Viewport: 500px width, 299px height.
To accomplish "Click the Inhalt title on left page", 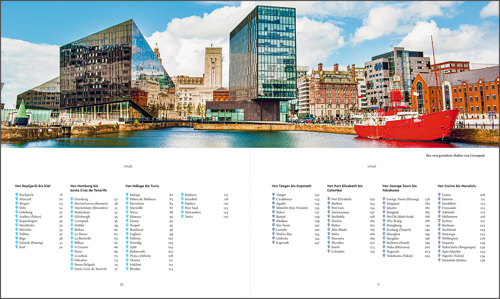I will 128,166.
